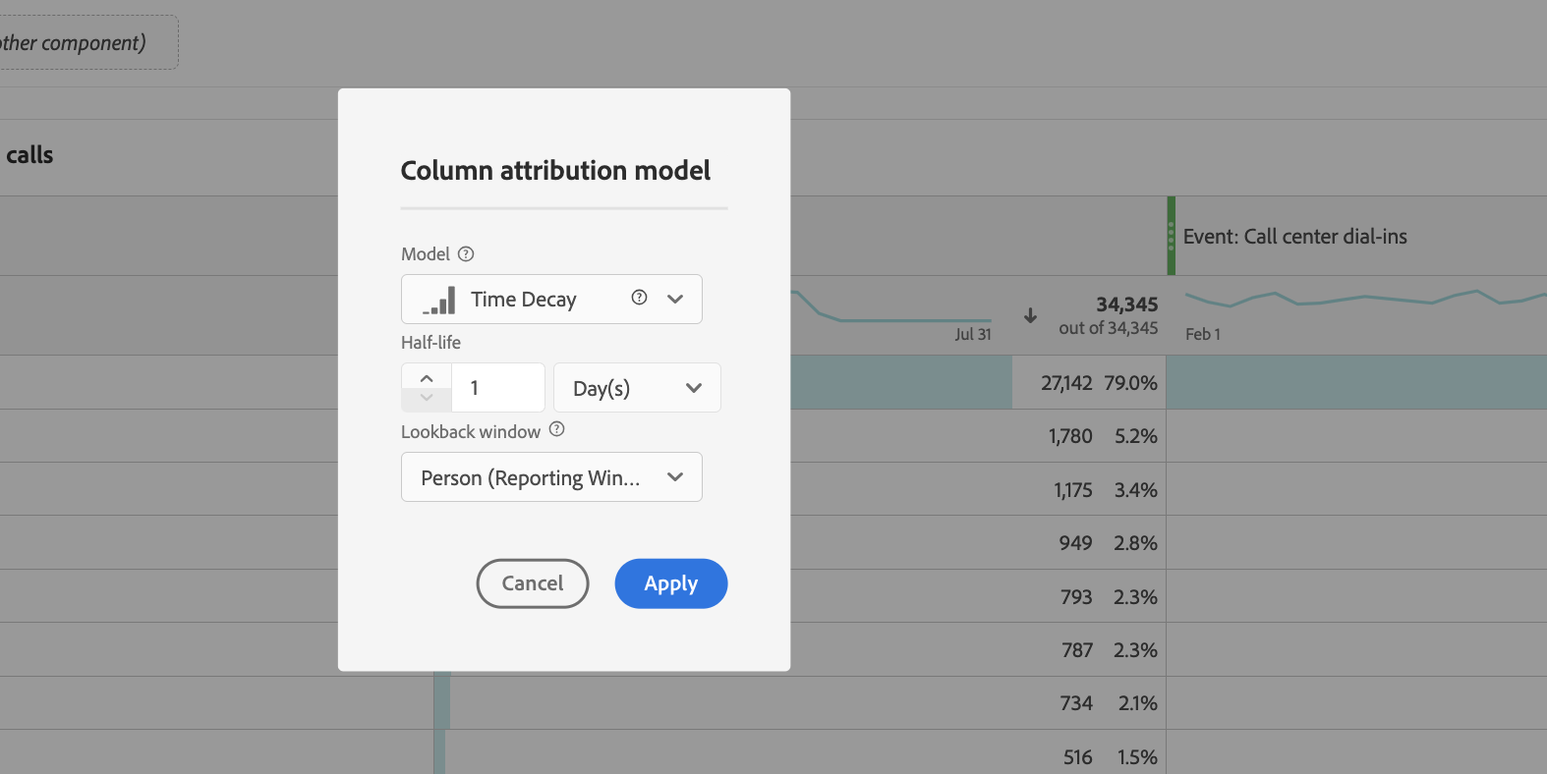
Task: Click the Jul 31 date label
Action: click(973, 334)
